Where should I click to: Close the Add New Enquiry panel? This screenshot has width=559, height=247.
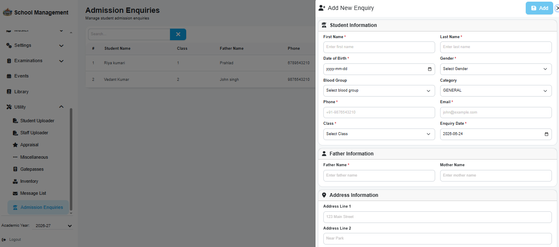pos(557,8)
